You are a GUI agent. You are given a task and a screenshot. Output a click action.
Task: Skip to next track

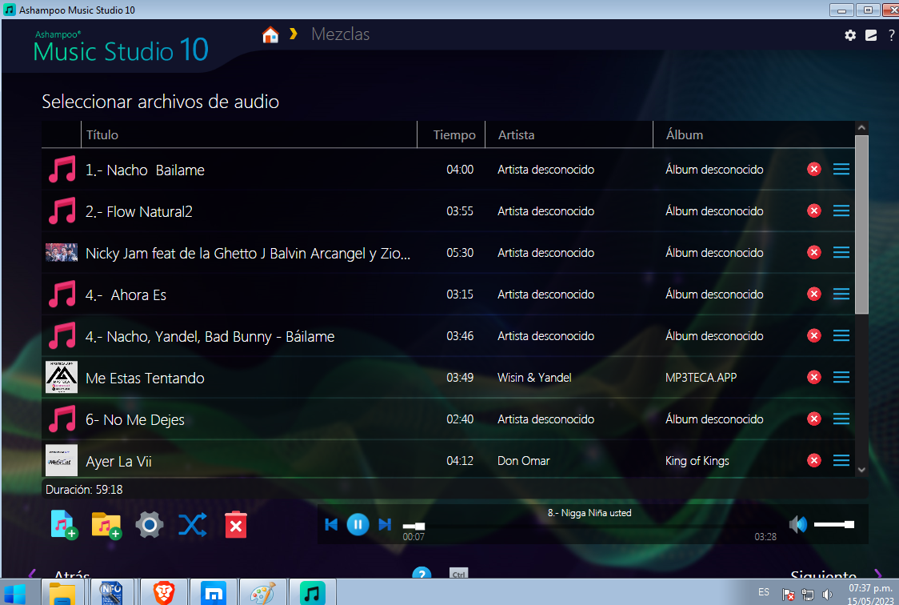pos(385,524)
